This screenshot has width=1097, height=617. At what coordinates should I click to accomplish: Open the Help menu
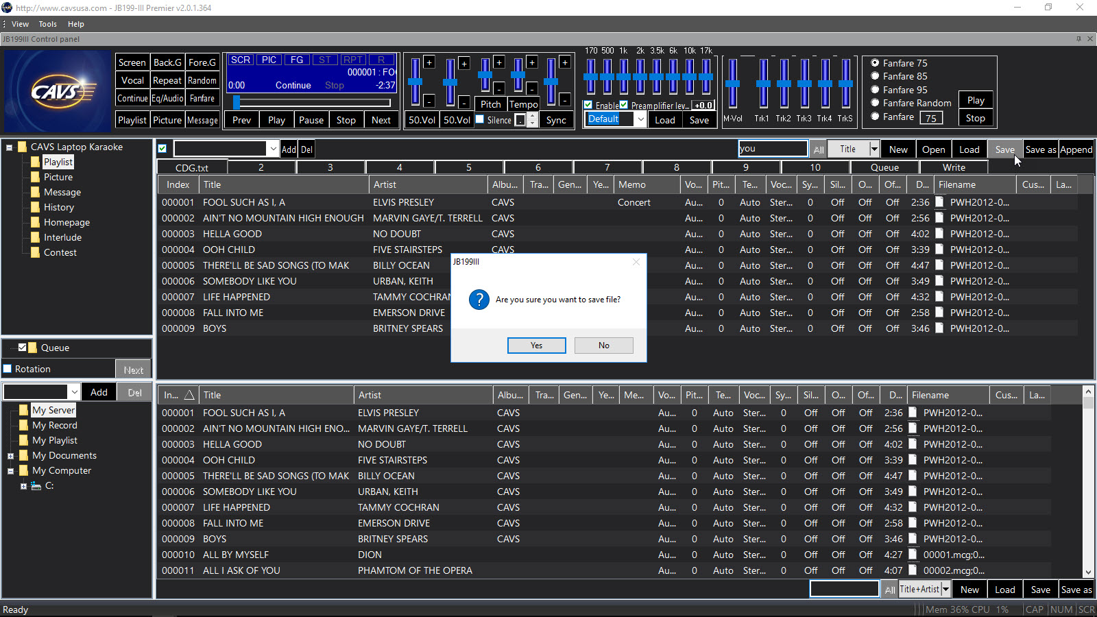(x=76, y=24)
